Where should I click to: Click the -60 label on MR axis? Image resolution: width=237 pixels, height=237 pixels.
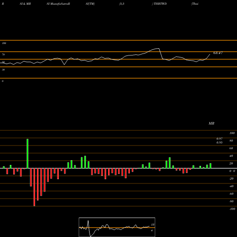click(x=231, y=194)
